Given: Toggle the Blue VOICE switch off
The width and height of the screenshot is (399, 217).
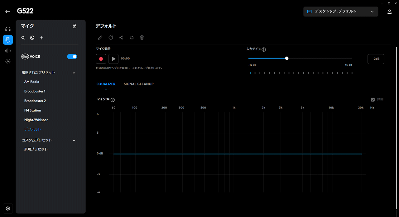Looking at the screenshot, I should click(x=72, y=57).
